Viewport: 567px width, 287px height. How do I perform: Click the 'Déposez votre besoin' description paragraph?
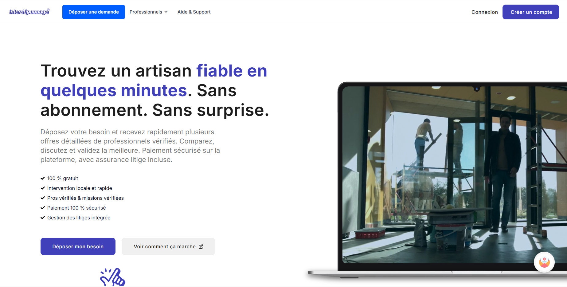(130, 146)
